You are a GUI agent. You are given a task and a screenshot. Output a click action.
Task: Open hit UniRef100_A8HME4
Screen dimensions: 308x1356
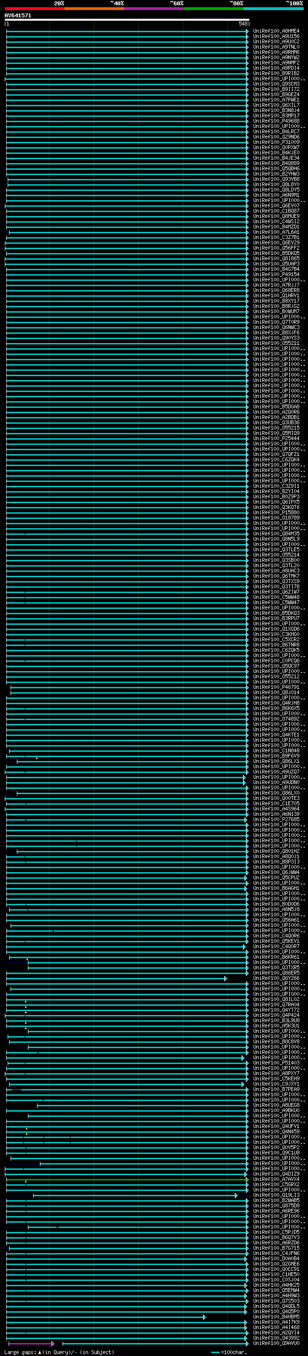276,31
